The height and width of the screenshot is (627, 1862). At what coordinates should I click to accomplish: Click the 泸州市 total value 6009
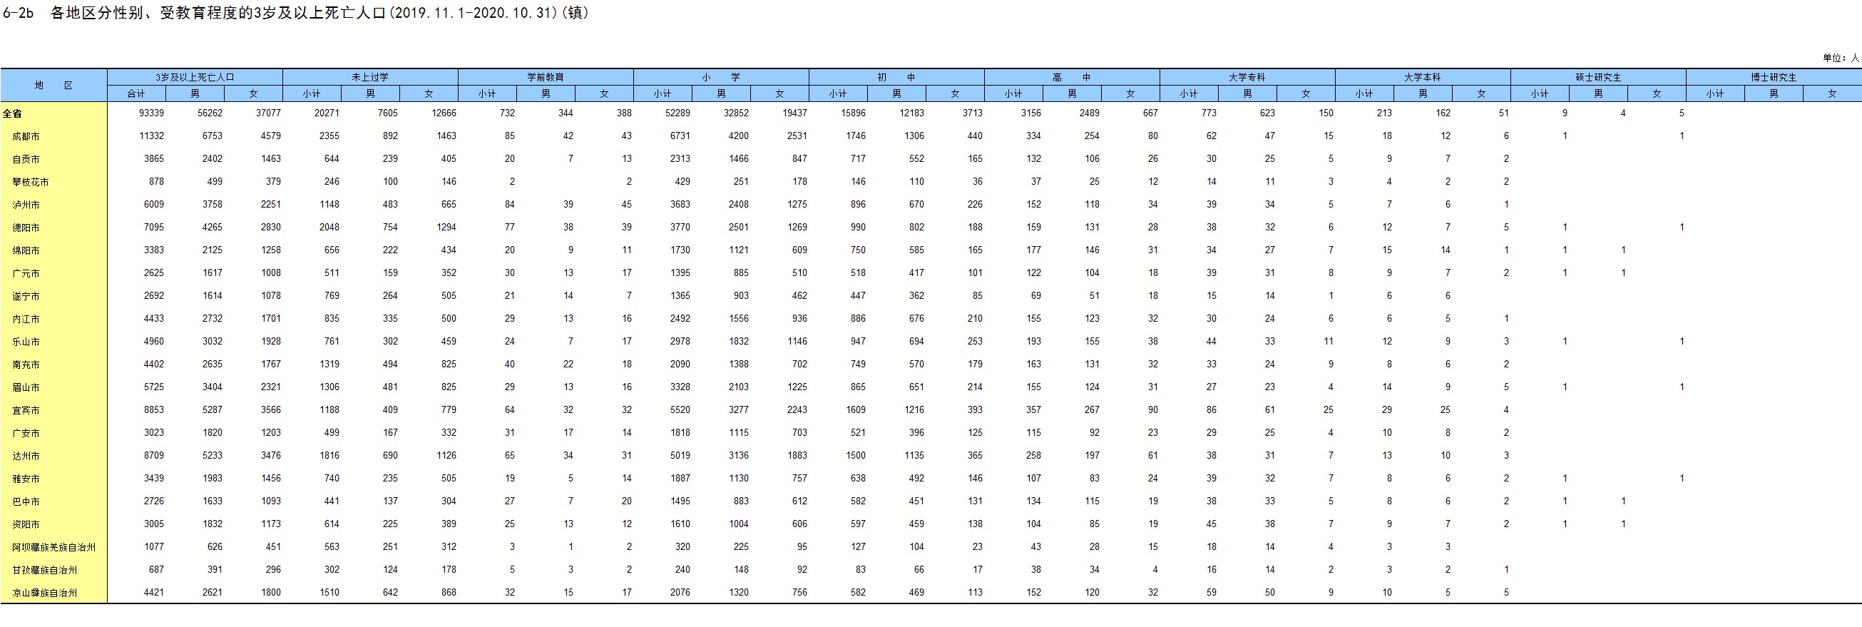pyautogui.click(x=154, y=204)
